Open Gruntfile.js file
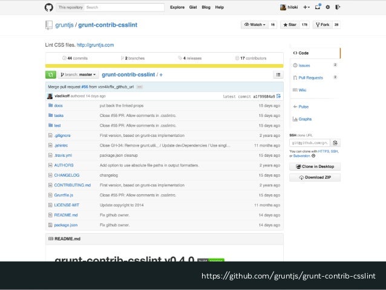The height and width of the screenshot is (290, 386). pos(64,195)
